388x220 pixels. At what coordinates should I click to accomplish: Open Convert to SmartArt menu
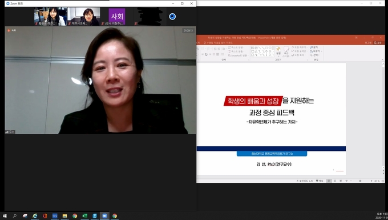(239, 55)
